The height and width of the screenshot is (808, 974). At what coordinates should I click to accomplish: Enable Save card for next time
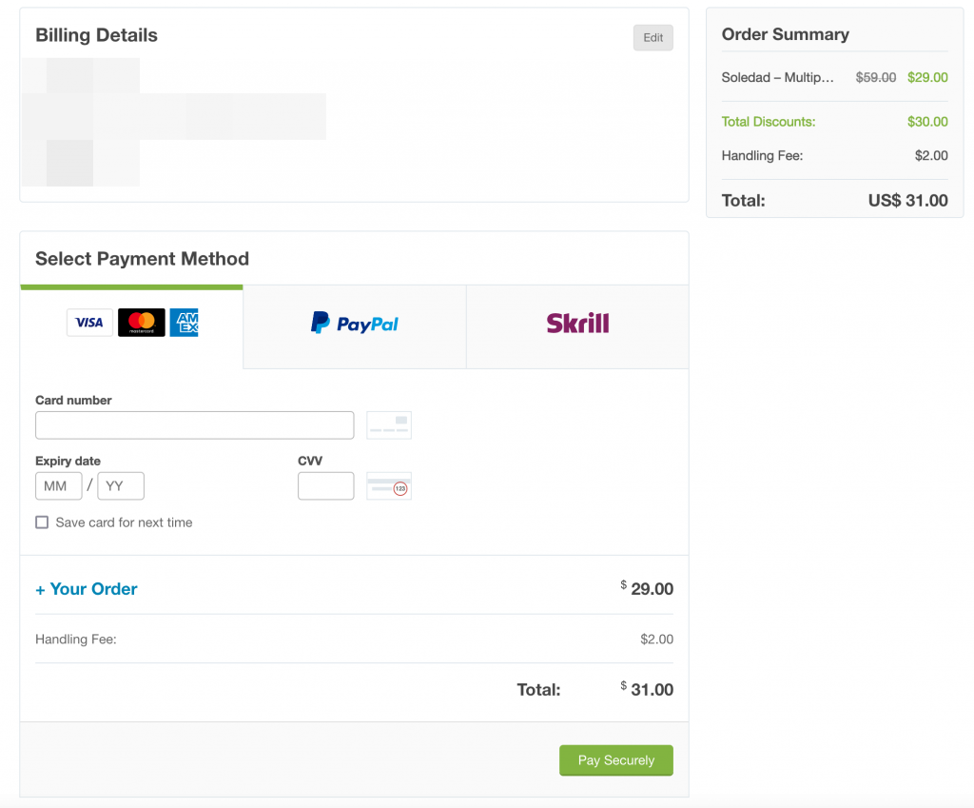[x=42, y=522]
